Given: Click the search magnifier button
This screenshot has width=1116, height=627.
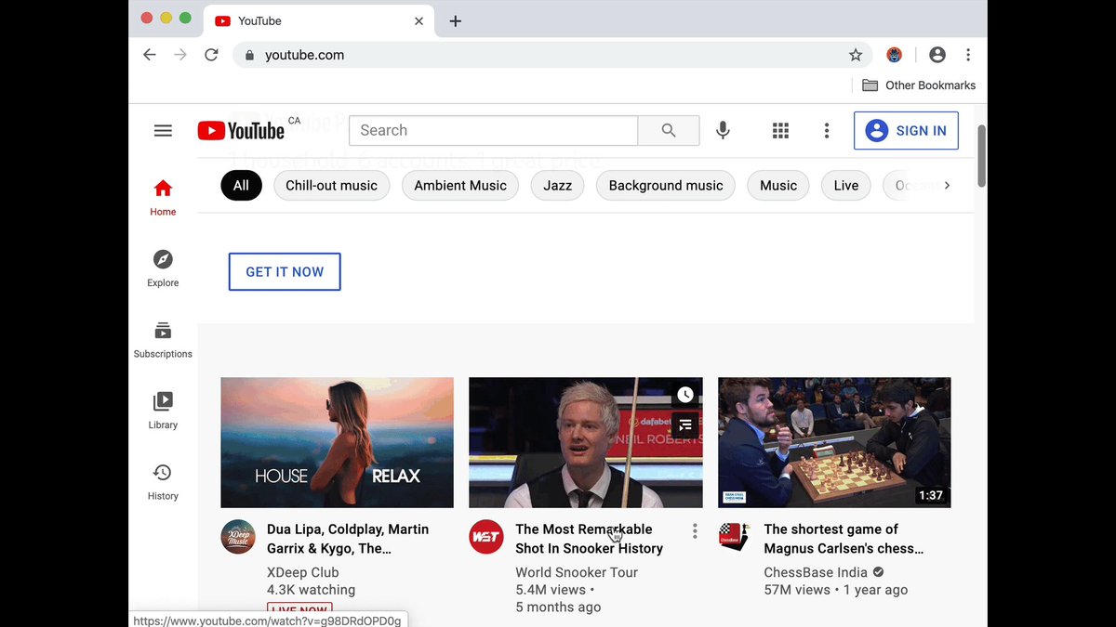Looking at the screenshot, I should [x=669, y=131].
